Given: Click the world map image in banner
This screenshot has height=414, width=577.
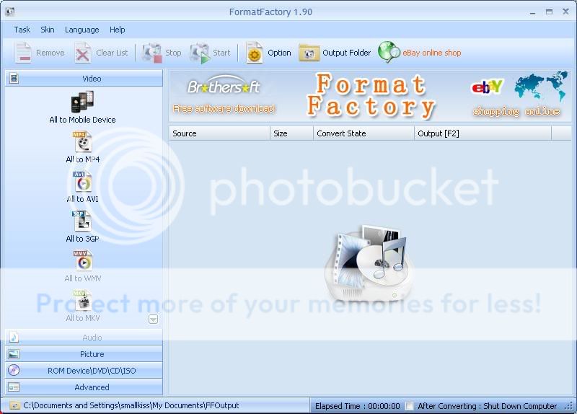Looking at the screenshot, I should point(542,86).
